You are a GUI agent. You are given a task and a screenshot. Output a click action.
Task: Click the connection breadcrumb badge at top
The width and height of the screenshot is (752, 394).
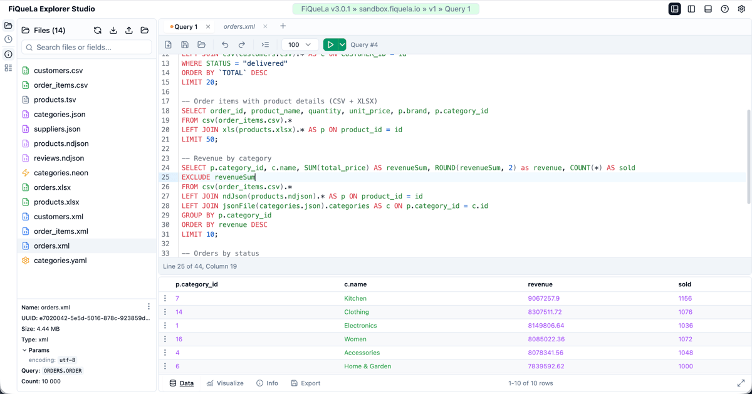tap(386, 9)
